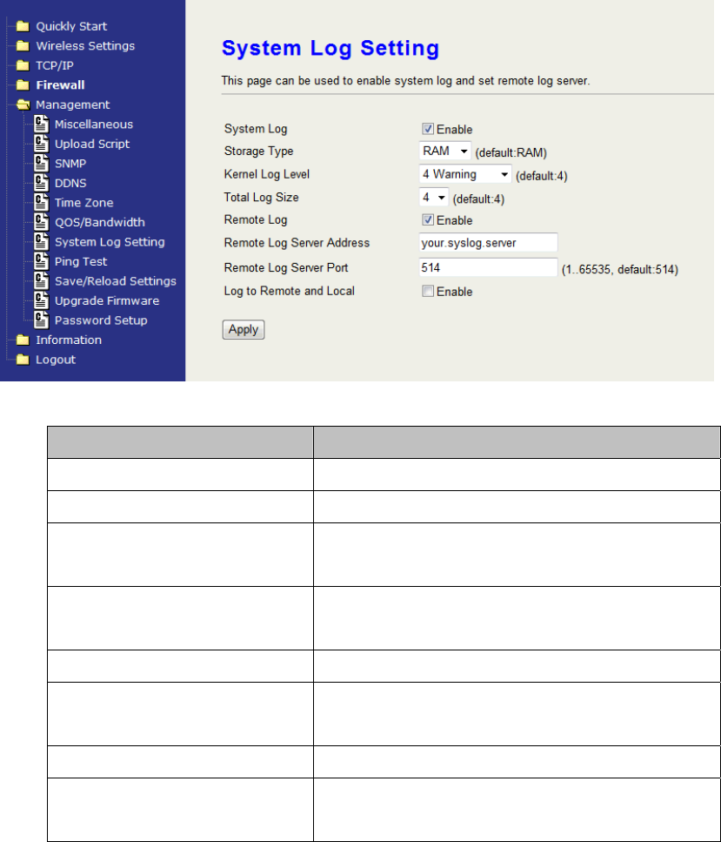This screenshot has width=721, height=842.
Task: Open the Quickly Start menu
Action: click(71, 26)
